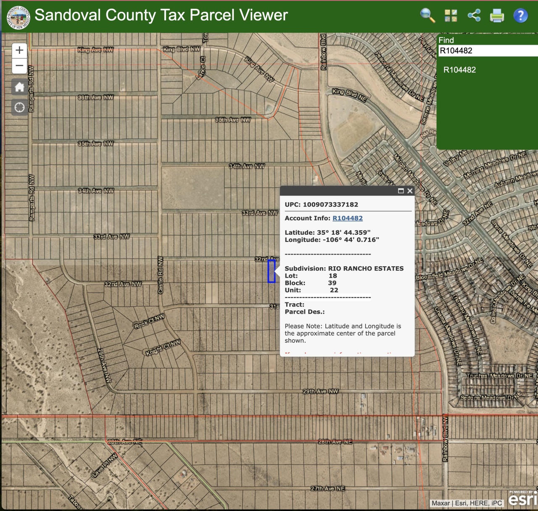The image size is (538, 511).
Task: Click the share icon in header
Action: (x=474, y=16)
